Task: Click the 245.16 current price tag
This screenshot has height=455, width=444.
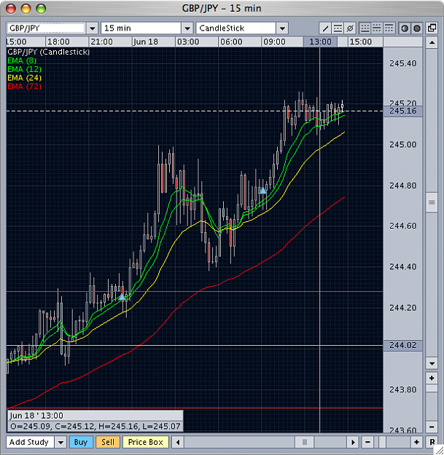Action: [402, 111]
